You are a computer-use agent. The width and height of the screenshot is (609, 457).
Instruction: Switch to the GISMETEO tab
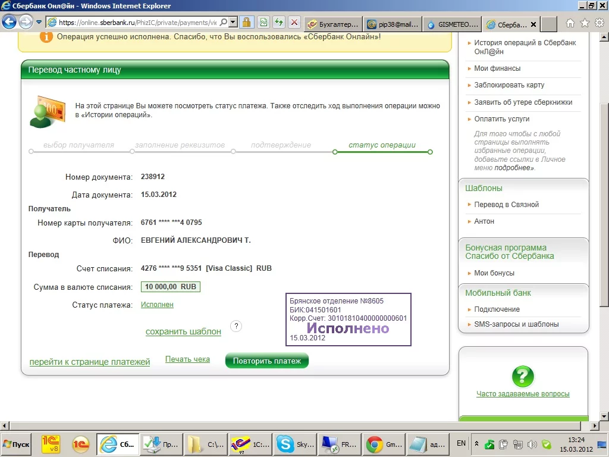452,24
